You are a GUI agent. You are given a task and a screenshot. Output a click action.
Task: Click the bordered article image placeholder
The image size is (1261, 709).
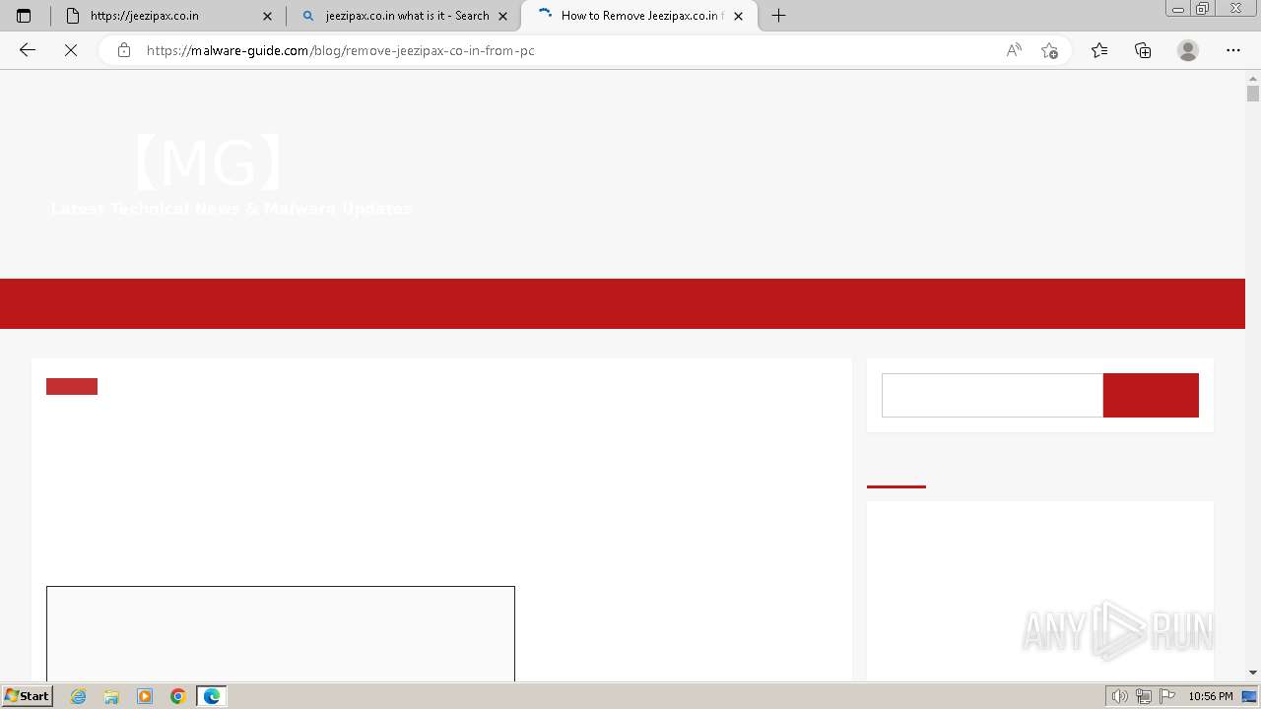click(281, 634)
